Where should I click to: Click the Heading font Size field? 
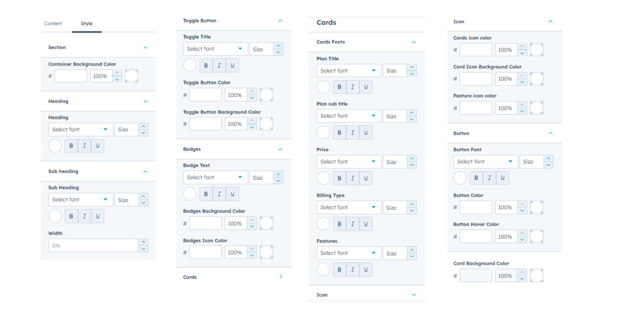click(x=127, y=130)
